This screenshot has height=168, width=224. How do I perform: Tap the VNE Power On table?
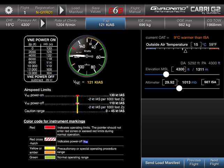[41, 59]
